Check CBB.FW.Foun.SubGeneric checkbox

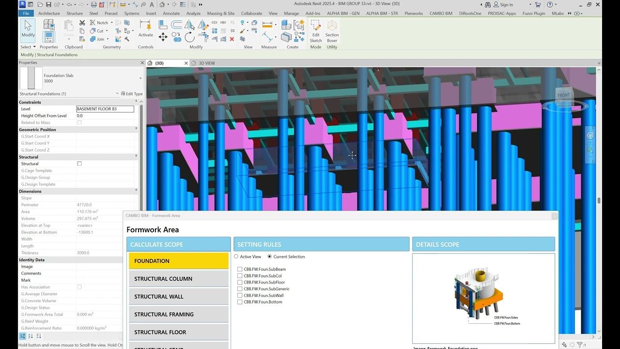pyautogui.click(x=240, y=289)
